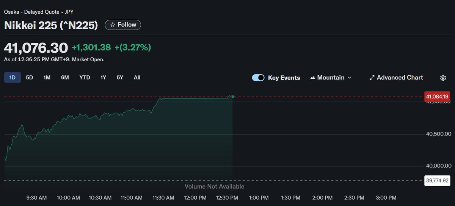Click the green current-price dot on chart
Image resolution: width=455 pixels, height=206 pixels.
[x=233, y=97]
